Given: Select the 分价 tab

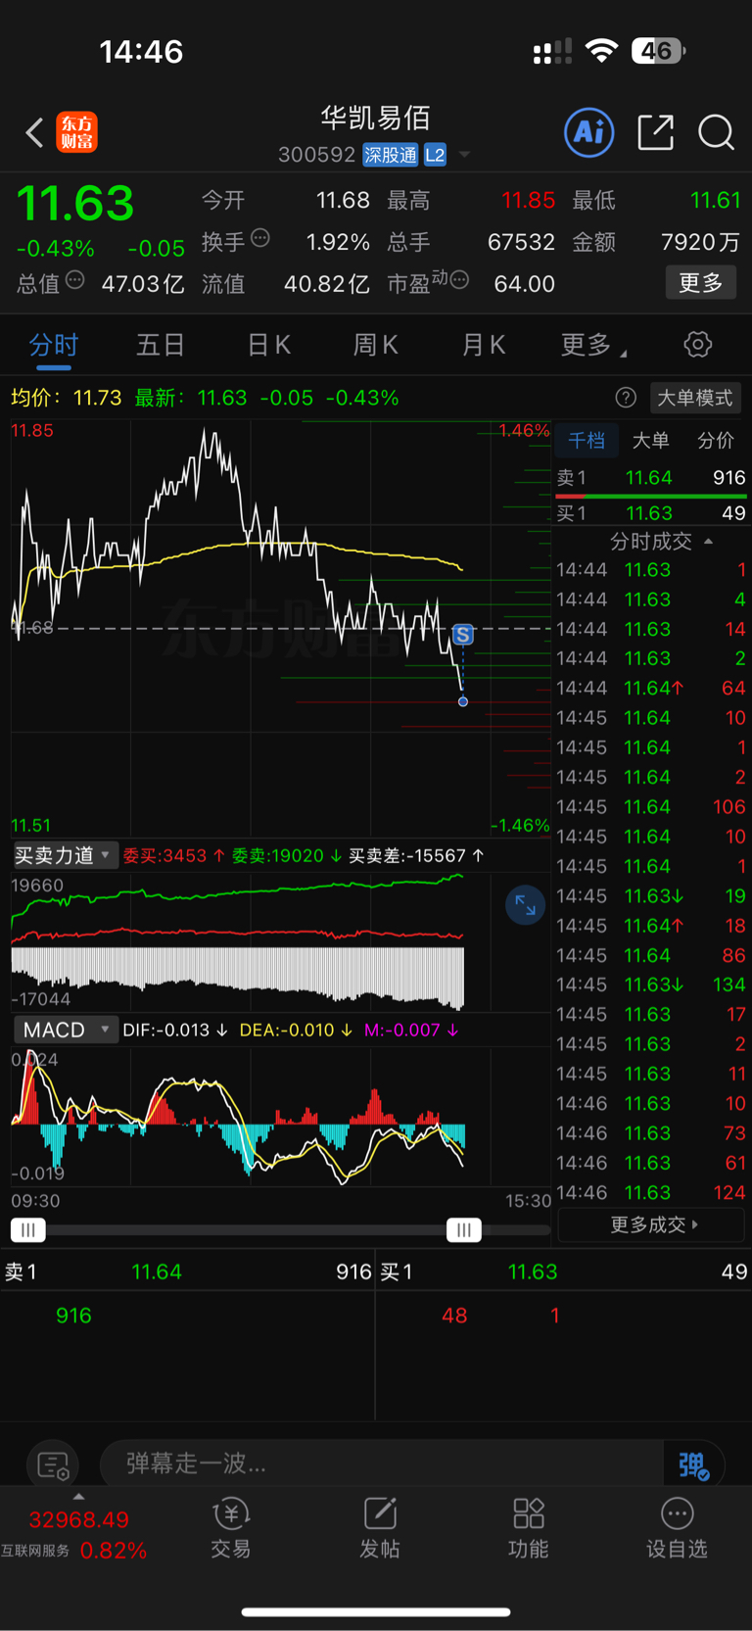Looking at the screenshot, I should pos(715,441).
